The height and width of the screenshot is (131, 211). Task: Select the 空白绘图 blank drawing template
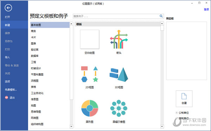coord(90,39)
